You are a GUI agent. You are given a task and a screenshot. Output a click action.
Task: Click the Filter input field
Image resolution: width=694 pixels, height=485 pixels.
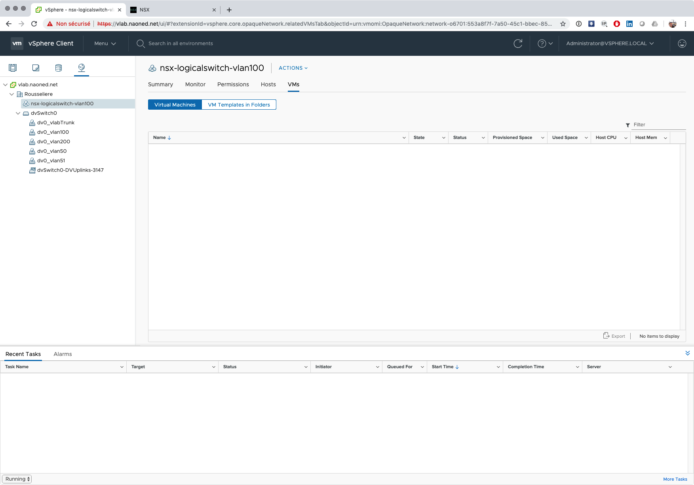pyautogui.click(x=659, y=125)
